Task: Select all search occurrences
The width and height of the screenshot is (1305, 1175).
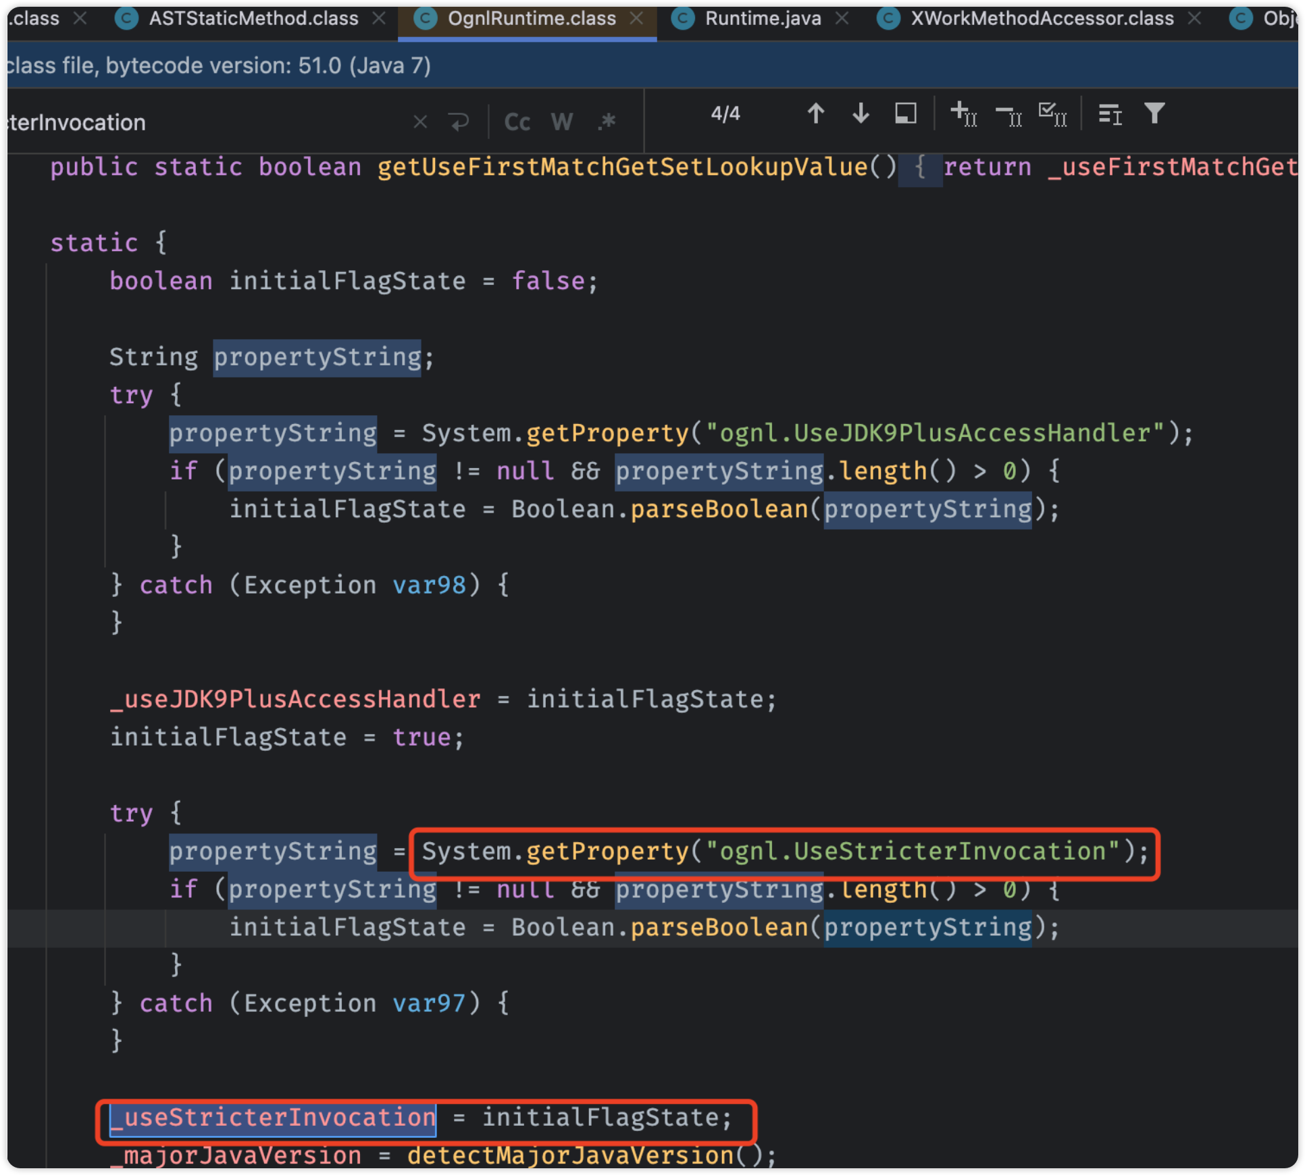Action: pos(1052,113)
